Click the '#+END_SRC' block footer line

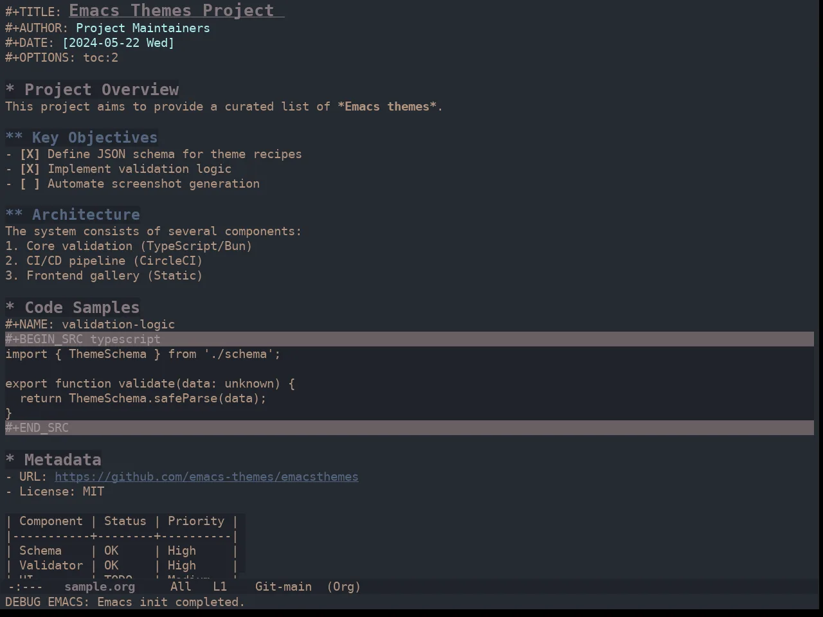pos(410,428)
